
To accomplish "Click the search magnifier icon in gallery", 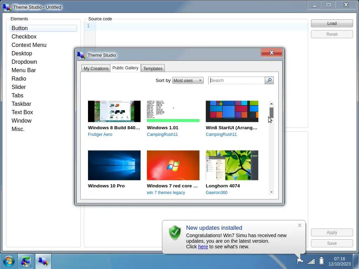I will [x=269, y=80].
